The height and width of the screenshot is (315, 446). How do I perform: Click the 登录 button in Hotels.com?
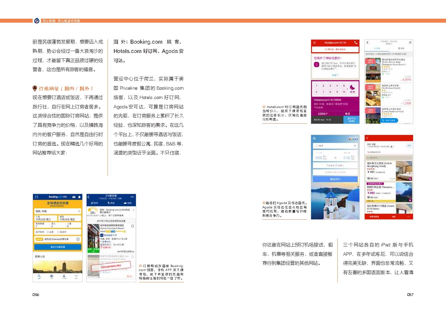(x=347, y=114)
